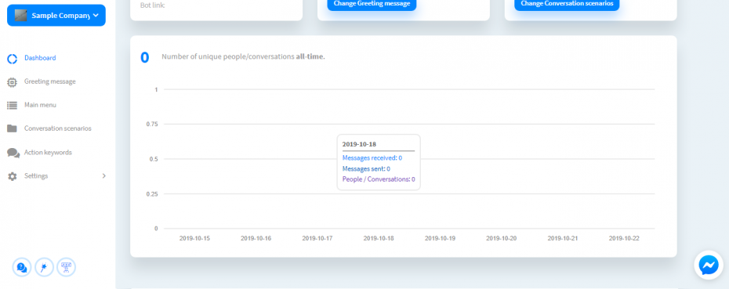The width and height of the screenshot is (729, 289).
Task: Open the Messenger chat bubble
Action: point(709,266)
